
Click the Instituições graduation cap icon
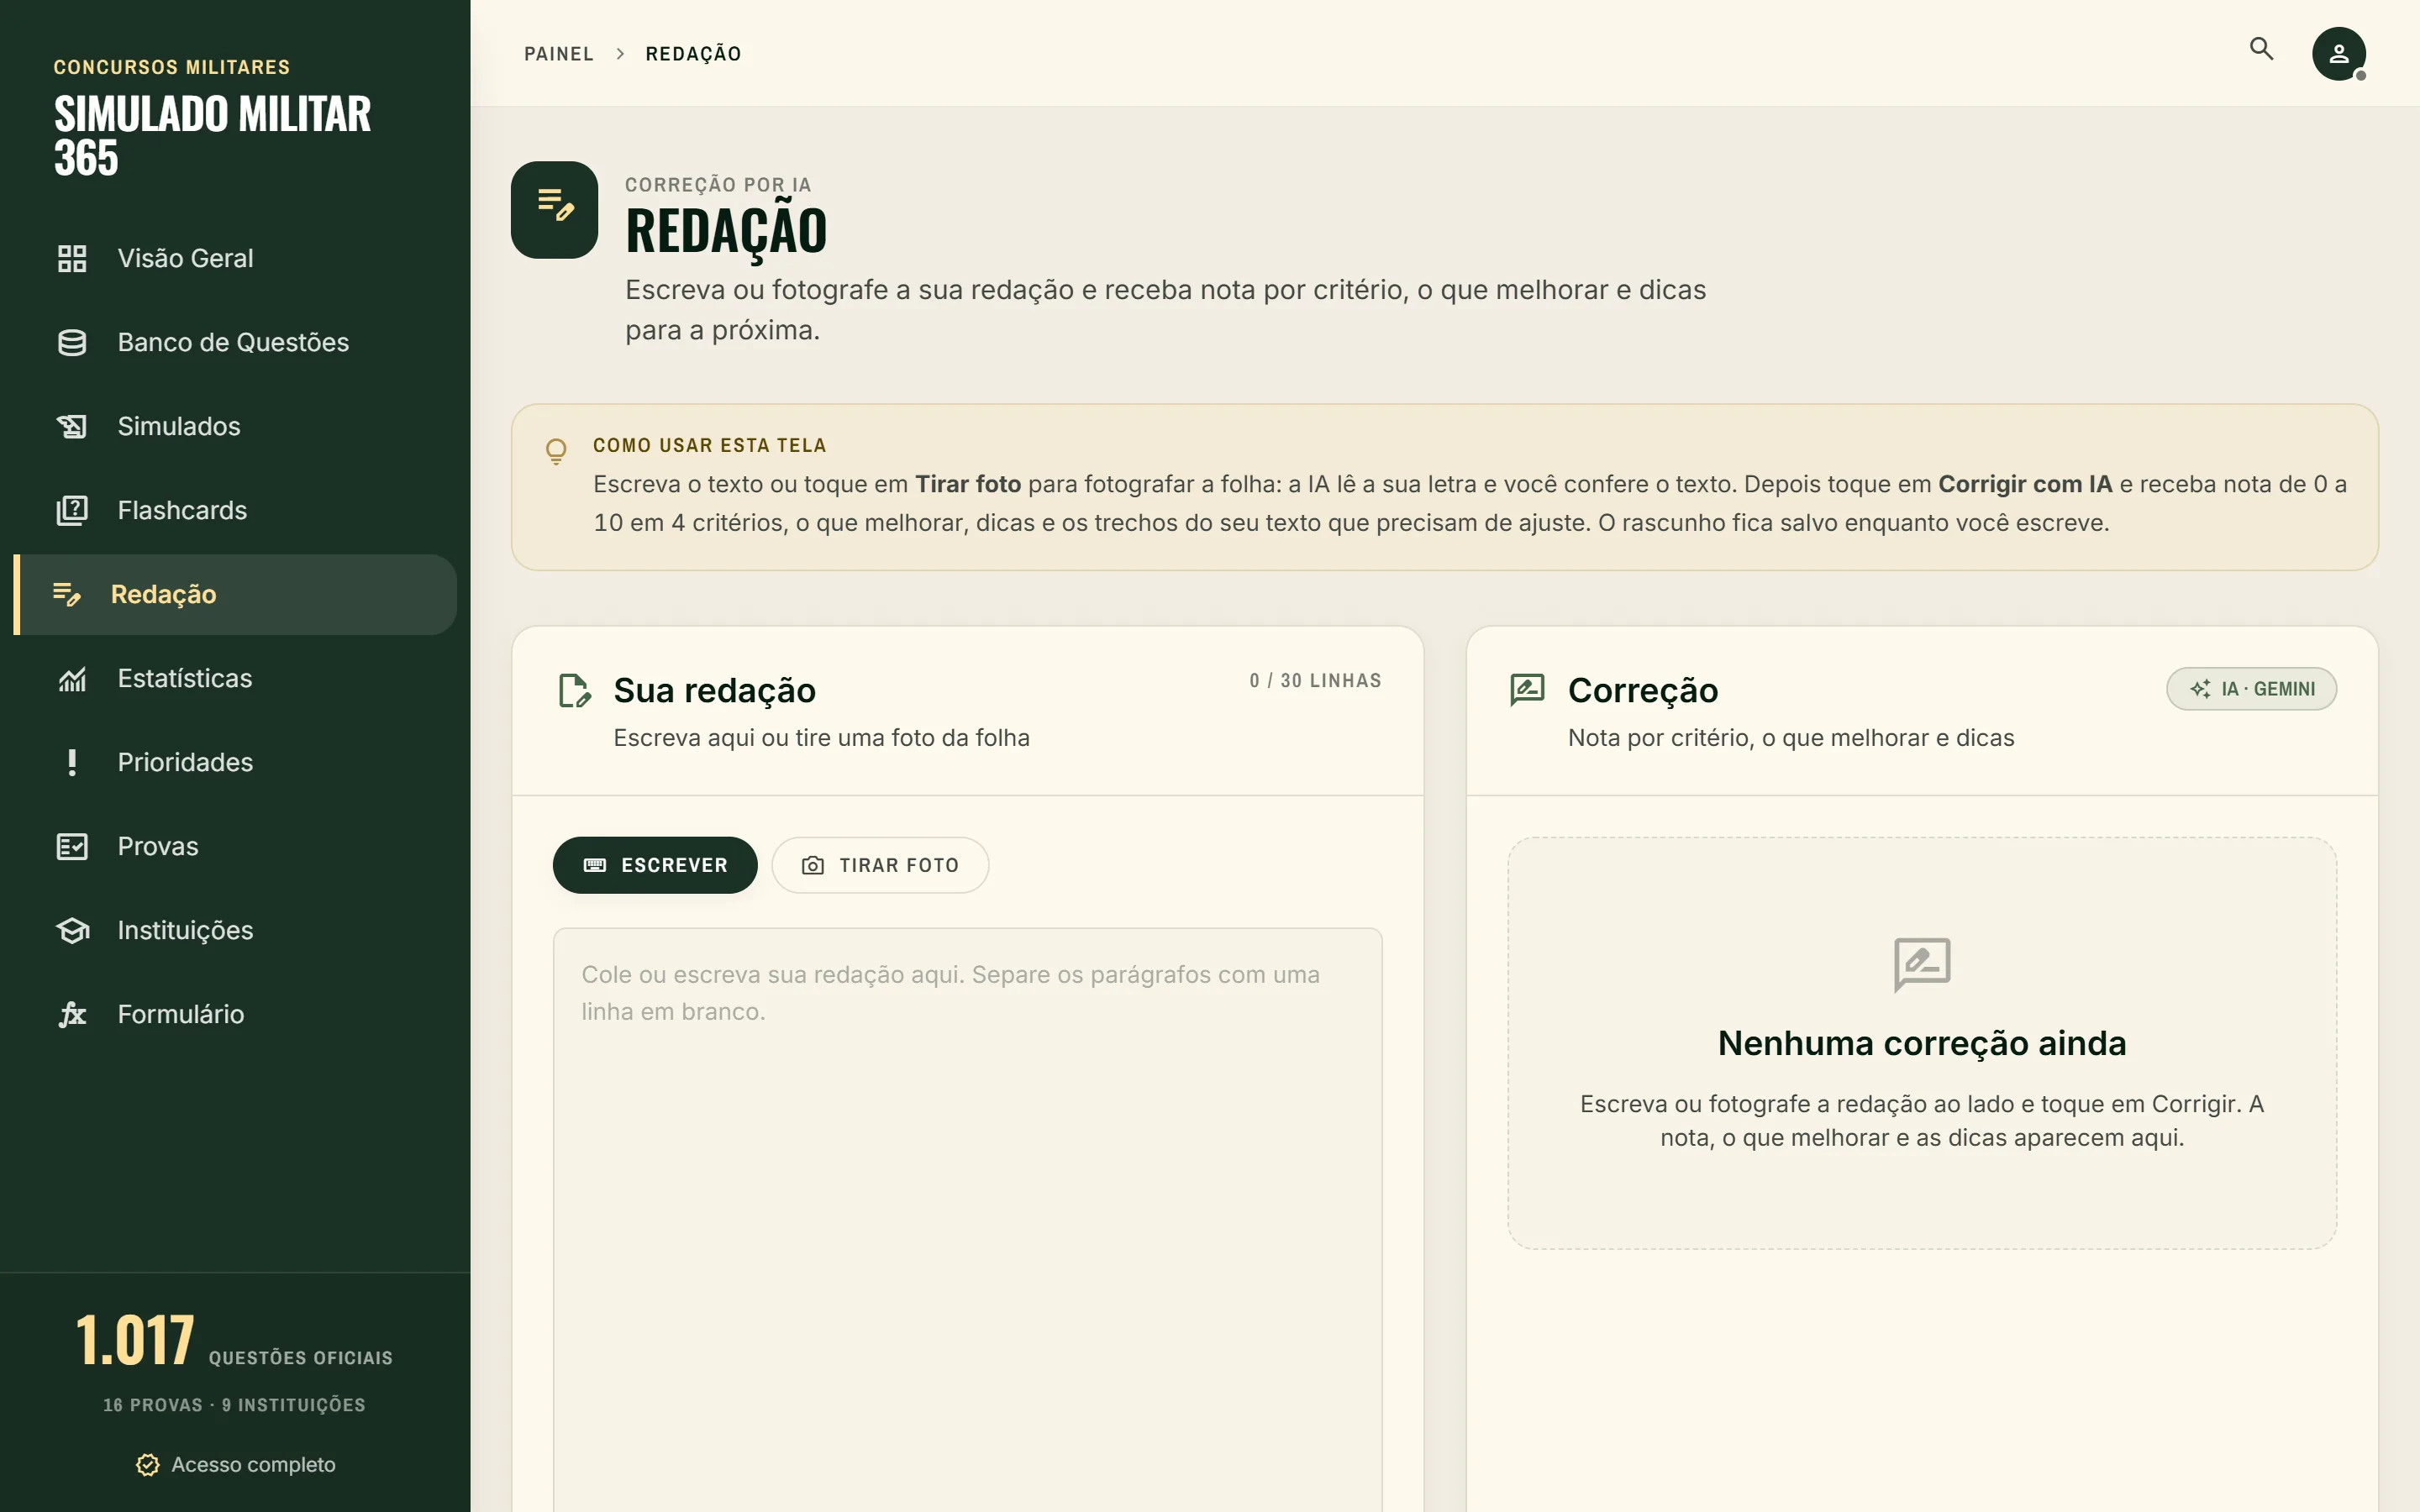pyautogui.click(x=72, y=930)
